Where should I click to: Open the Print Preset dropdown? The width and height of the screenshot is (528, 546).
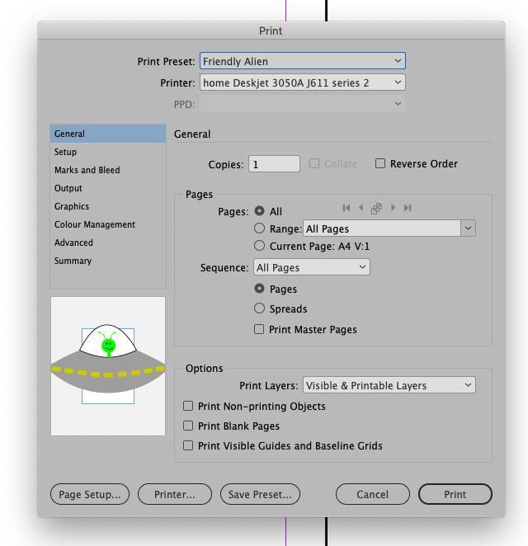[302, 61]
